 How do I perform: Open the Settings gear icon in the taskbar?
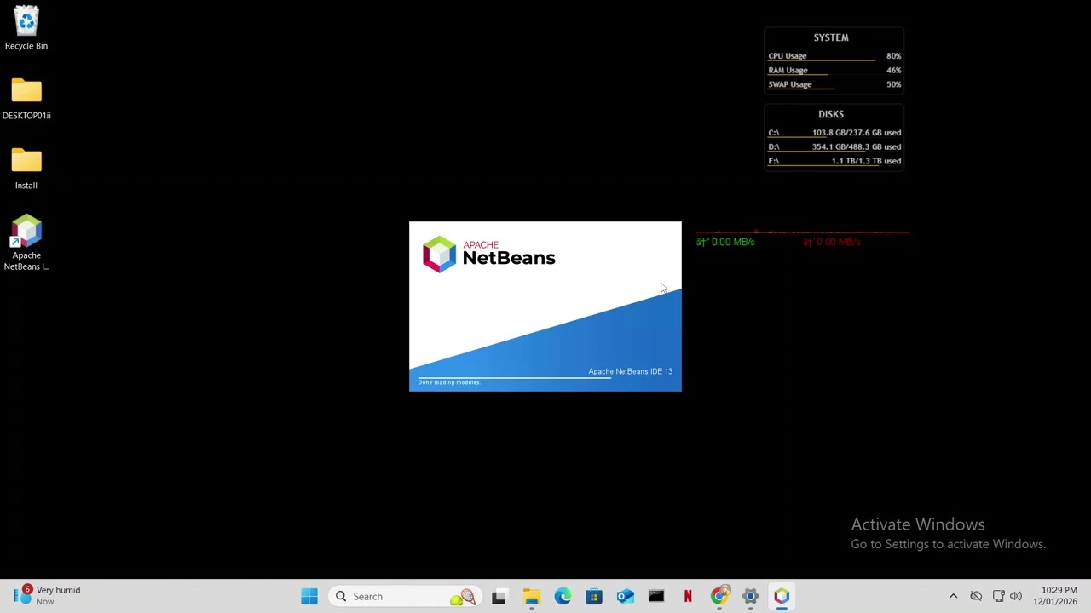point(750,596)
